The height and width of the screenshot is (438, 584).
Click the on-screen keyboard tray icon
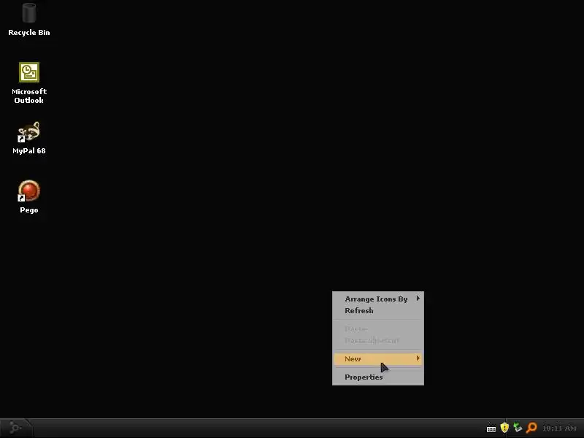click(491, 429)
